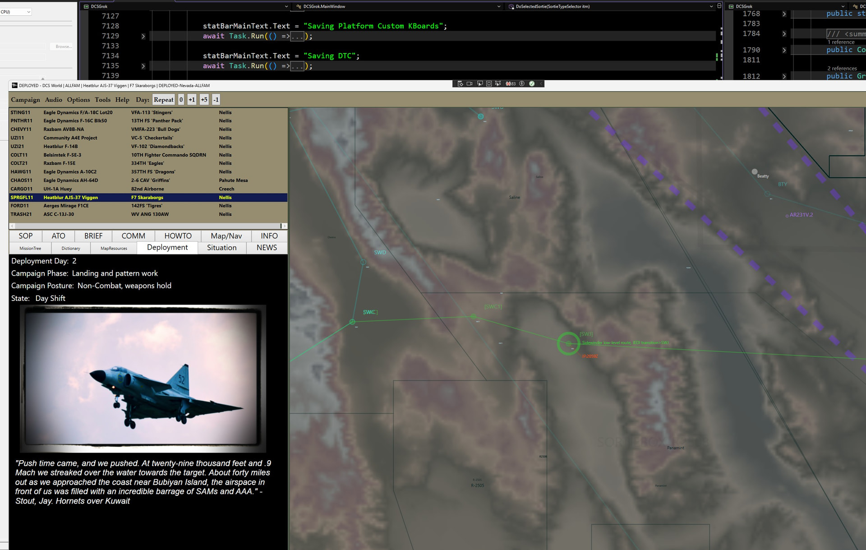
Task: Collapse the debug toolbar arrow
Action: 541,84
